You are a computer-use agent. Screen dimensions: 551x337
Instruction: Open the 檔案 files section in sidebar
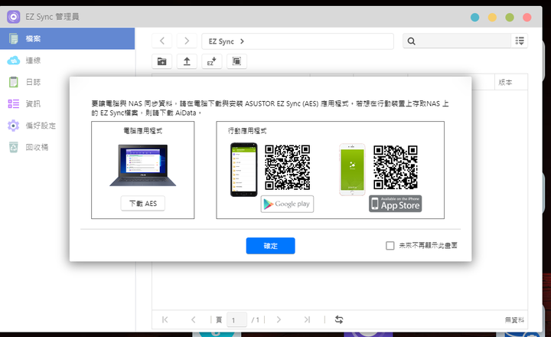click(x=67, y=39)
